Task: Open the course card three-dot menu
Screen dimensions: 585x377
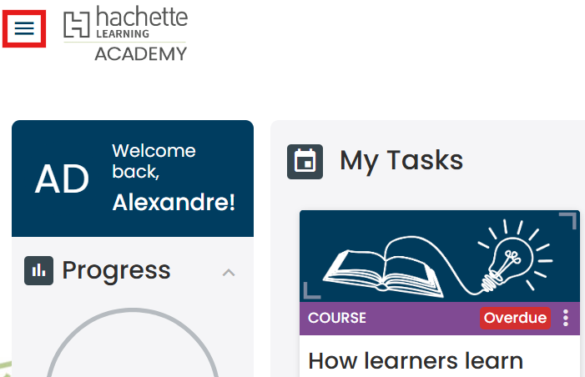Action: [x=566, y=318]
